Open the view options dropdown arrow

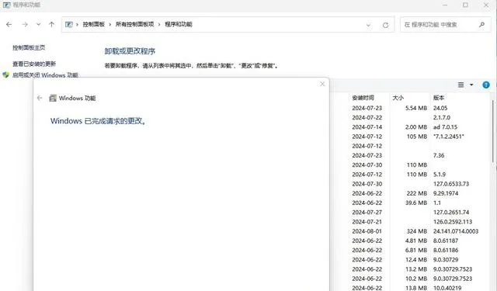(x=471, y=85)
